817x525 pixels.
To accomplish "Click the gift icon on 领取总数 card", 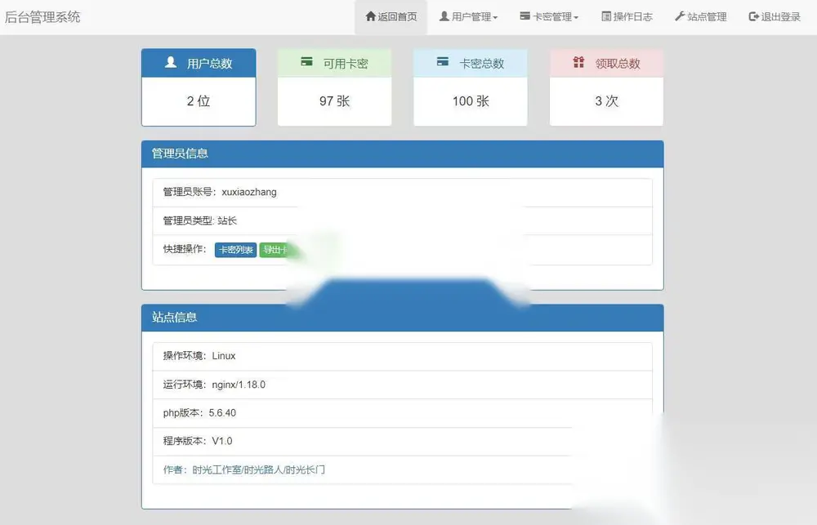I will click(579, 62).
